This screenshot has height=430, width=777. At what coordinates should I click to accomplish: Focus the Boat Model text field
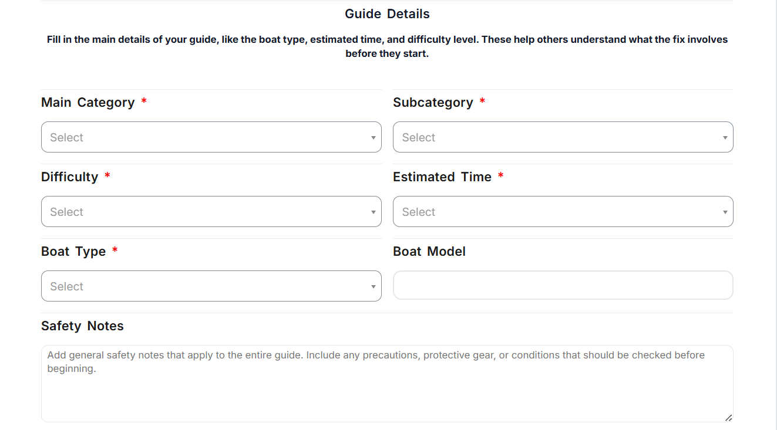point(563,286)
